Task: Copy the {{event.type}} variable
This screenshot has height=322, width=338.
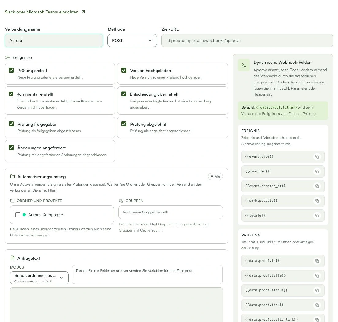Action: [x=317, y=157]
